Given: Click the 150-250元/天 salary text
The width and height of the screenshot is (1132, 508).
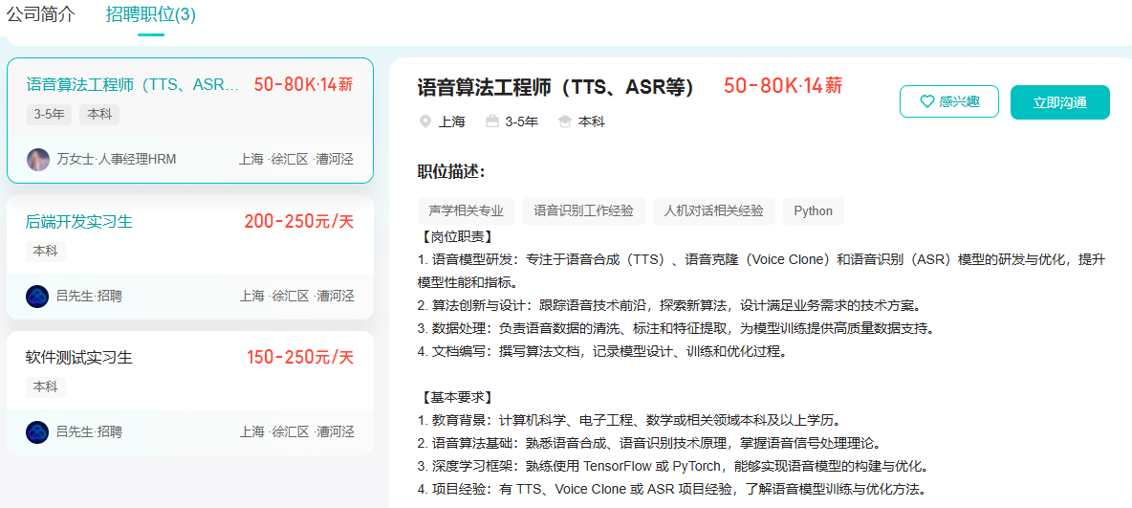Looking at the screenshot, I should coord(300,358).
